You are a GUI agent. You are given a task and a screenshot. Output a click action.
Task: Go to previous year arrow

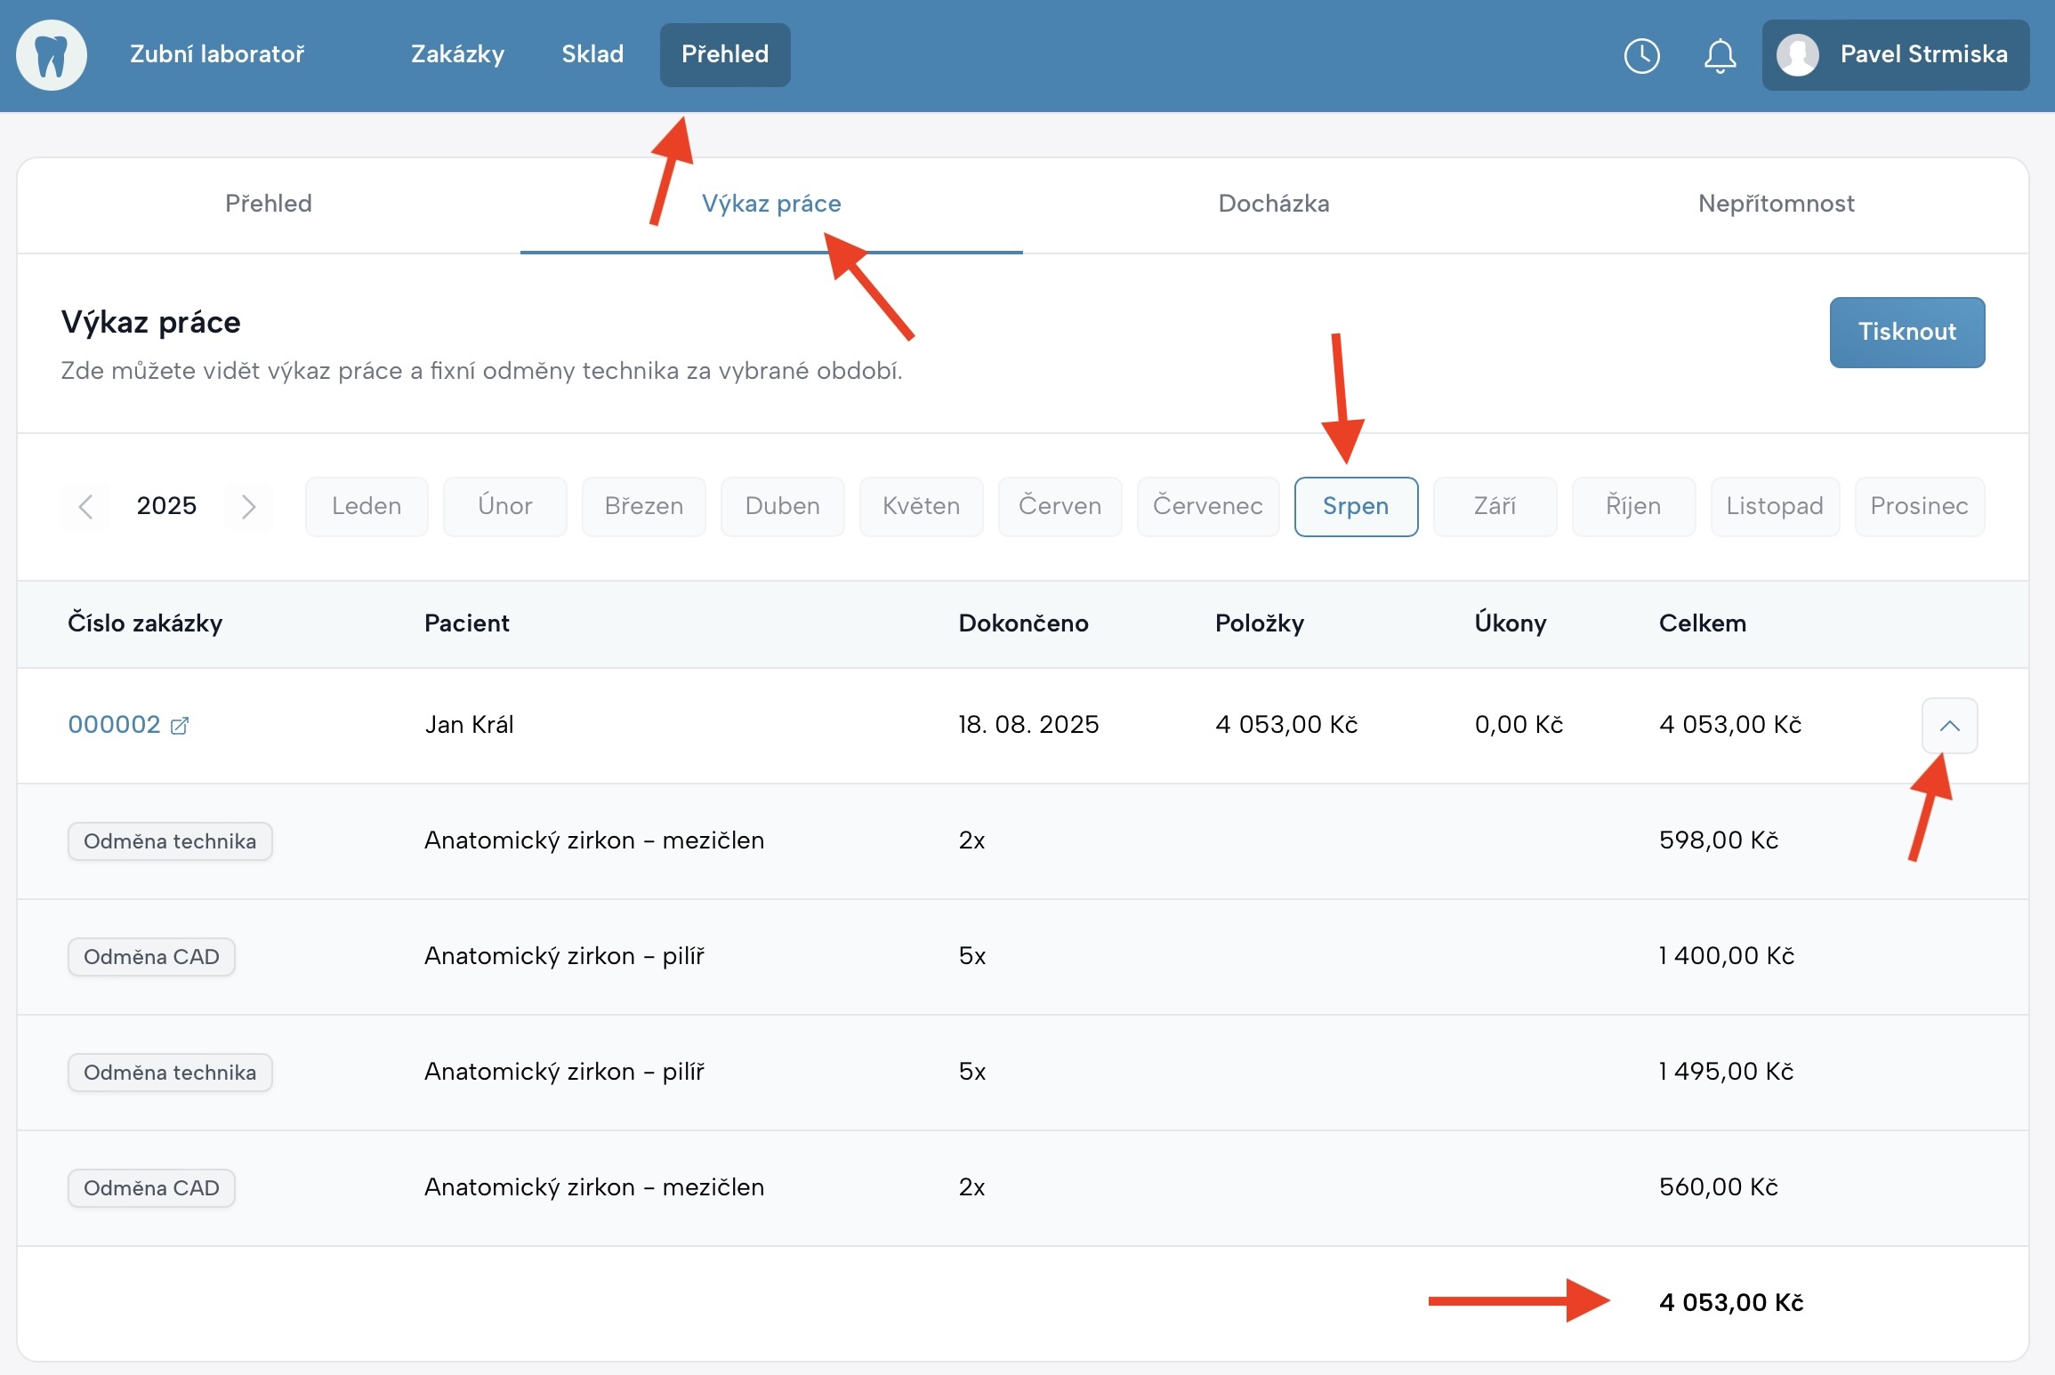tap(86, 506)
